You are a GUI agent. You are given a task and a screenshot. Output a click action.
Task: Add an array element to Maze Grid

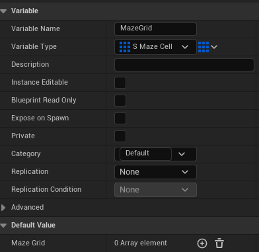pos(202,243)
